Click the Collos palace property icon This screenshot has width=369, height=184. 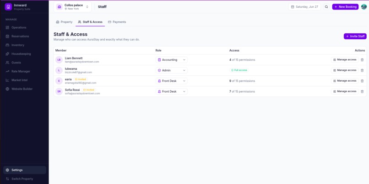coord(60,7)
